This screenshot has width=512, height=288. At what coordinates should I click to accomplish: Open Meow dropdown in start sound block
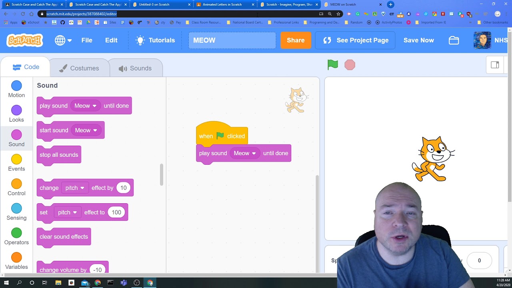[x=86, y=130]
